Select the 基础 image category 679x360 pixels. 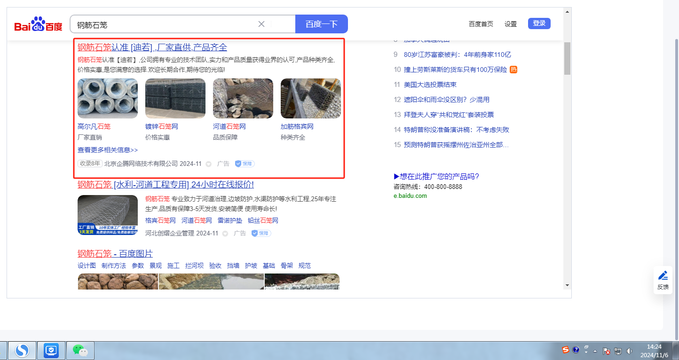tap(269, 266)
